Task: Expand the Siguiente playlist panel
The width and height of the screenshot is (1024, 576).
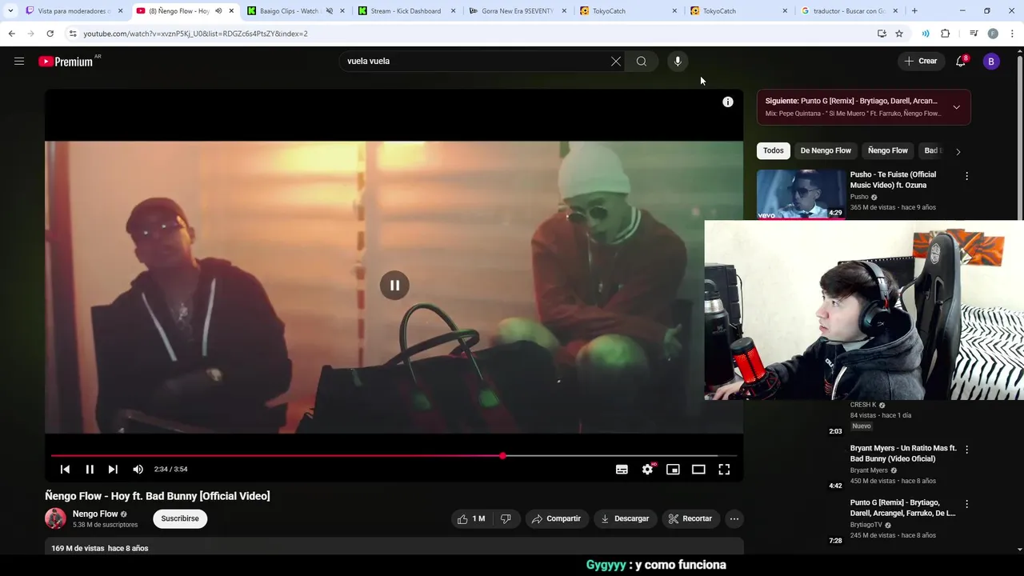Action: coord(956,107)
